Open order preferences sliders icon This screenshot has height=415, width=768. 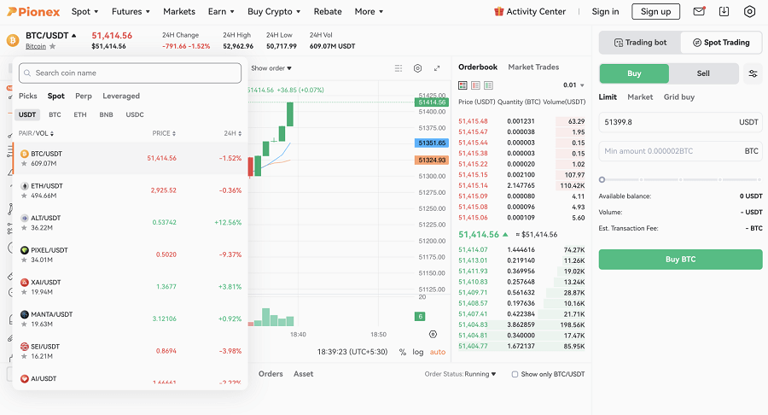753,73
